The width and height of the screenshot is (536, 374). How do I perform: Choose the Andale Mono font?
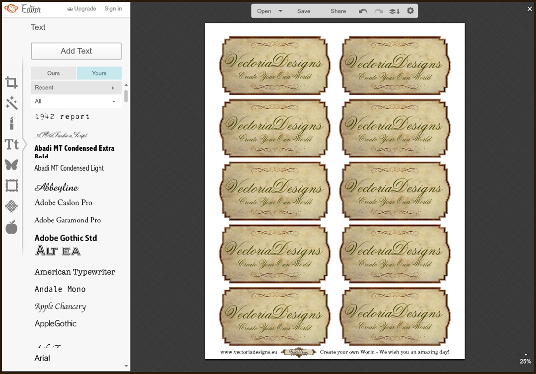(60, 289)
